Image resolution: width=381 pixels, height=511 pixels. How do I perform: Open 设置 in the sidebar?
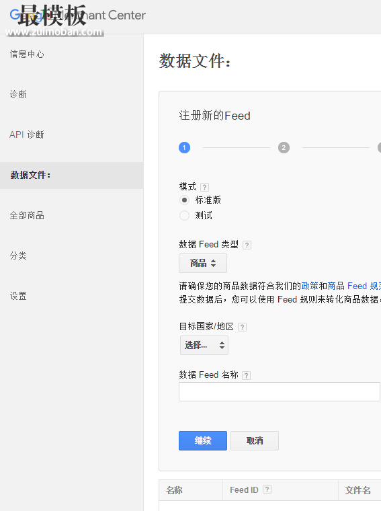point(18,297)
